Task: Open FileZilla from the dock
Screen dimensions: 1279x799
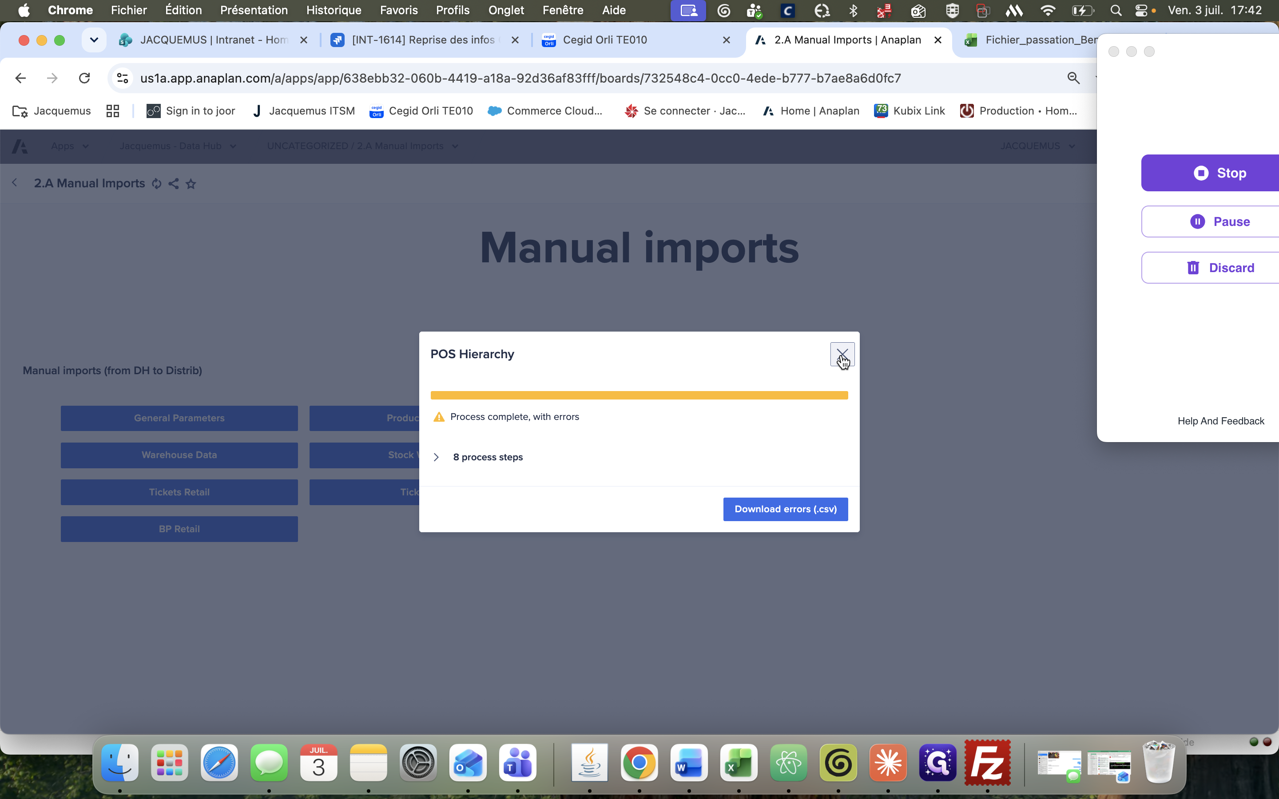Action: [987, 763]
